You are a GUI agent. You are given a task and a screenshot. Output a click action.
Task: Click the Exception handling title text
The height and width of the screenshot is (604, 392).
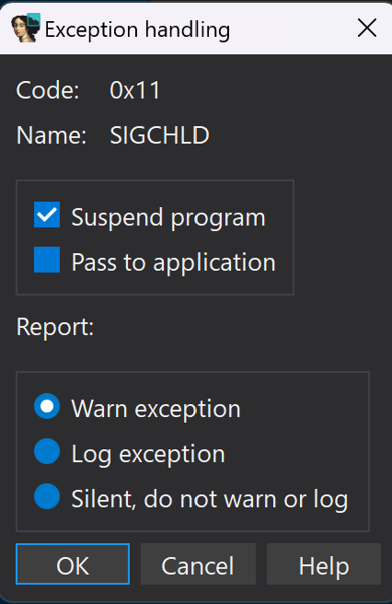pyautogui.click(x=137, y=30)
